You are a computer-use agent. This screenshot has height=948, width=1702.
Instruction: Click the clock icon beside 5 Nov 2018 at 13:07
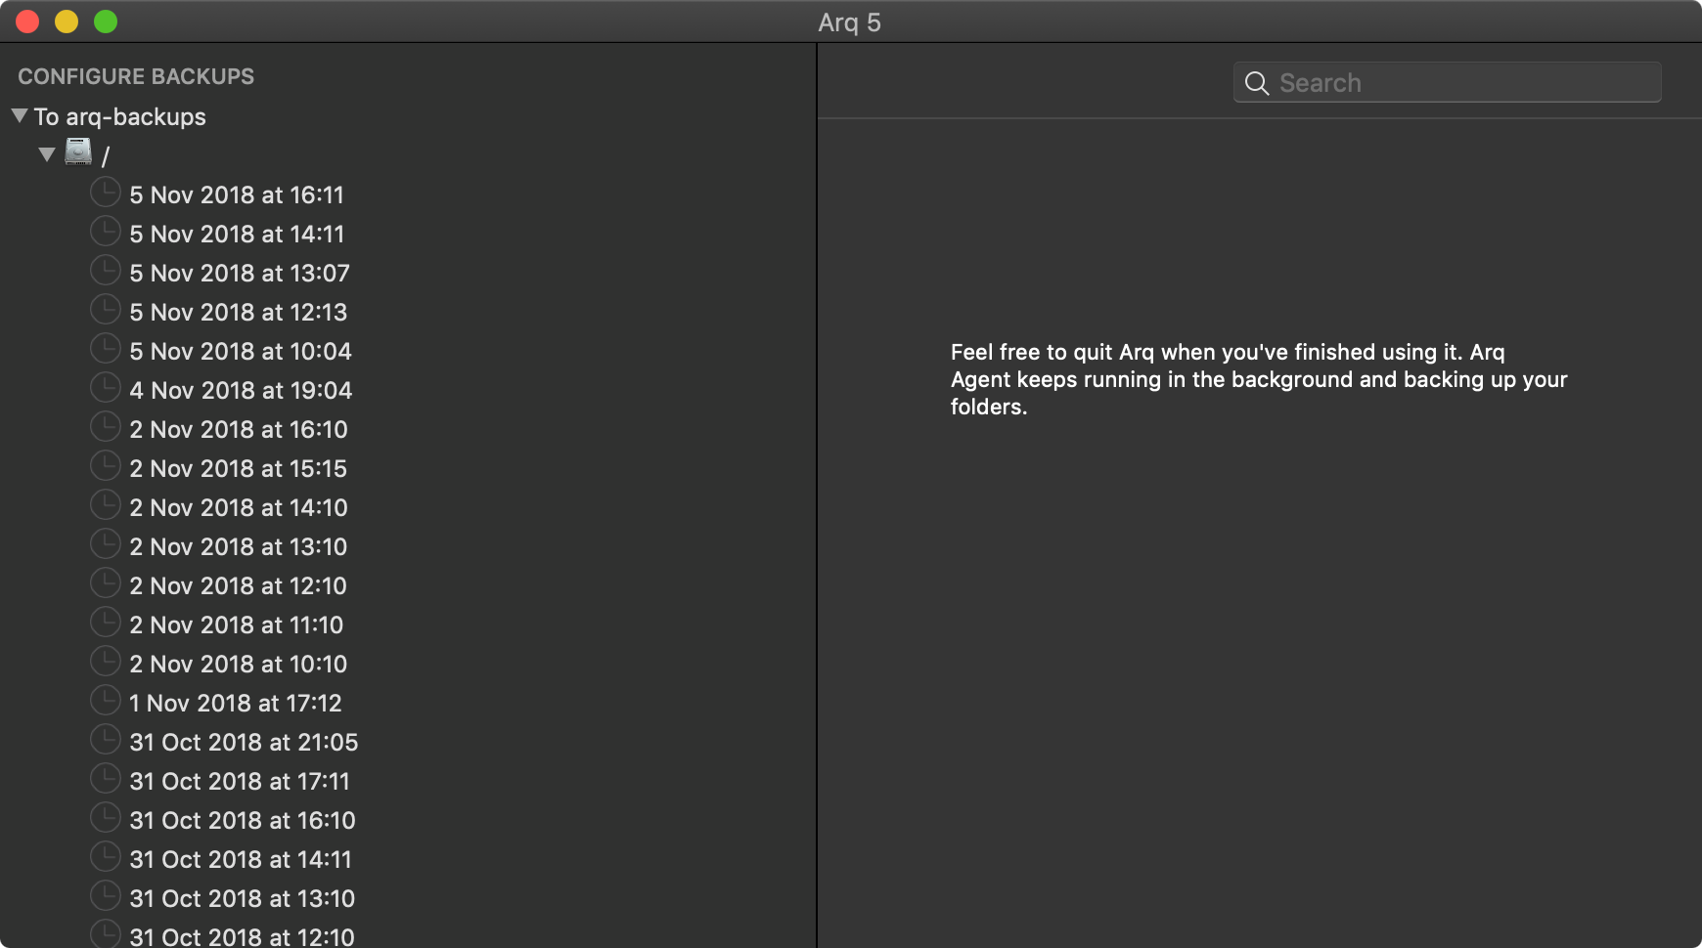pyautogui.click(x=106, y=271)
